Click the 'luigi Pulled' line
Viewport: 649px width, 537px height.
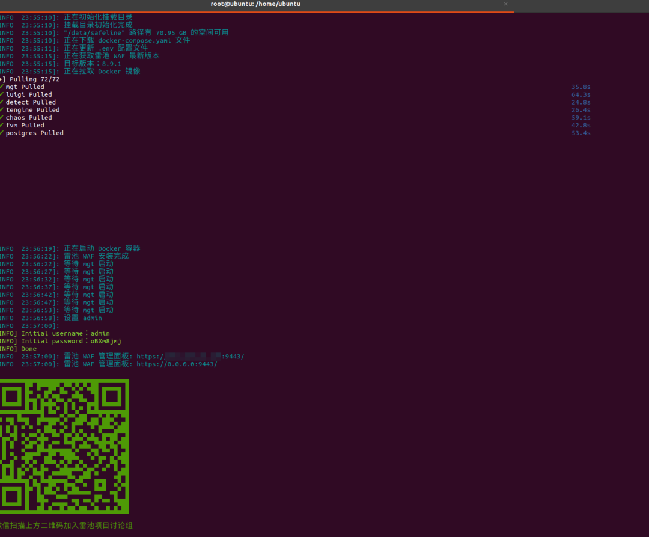(26, 95)
